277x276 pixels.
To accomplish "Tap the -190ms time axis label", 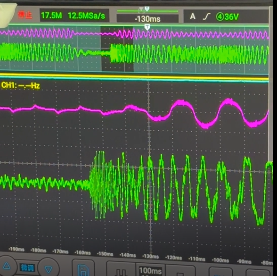I will pos(16,249).
